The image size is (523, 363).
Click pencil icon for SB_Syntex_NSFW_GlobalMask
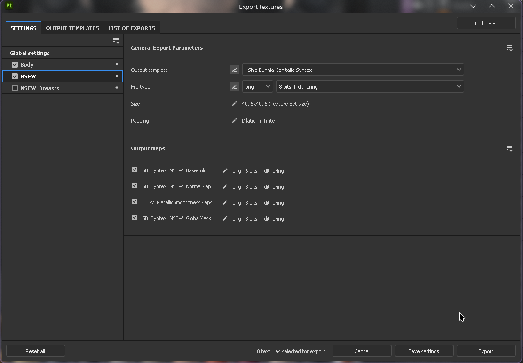(x=225, y=219)
